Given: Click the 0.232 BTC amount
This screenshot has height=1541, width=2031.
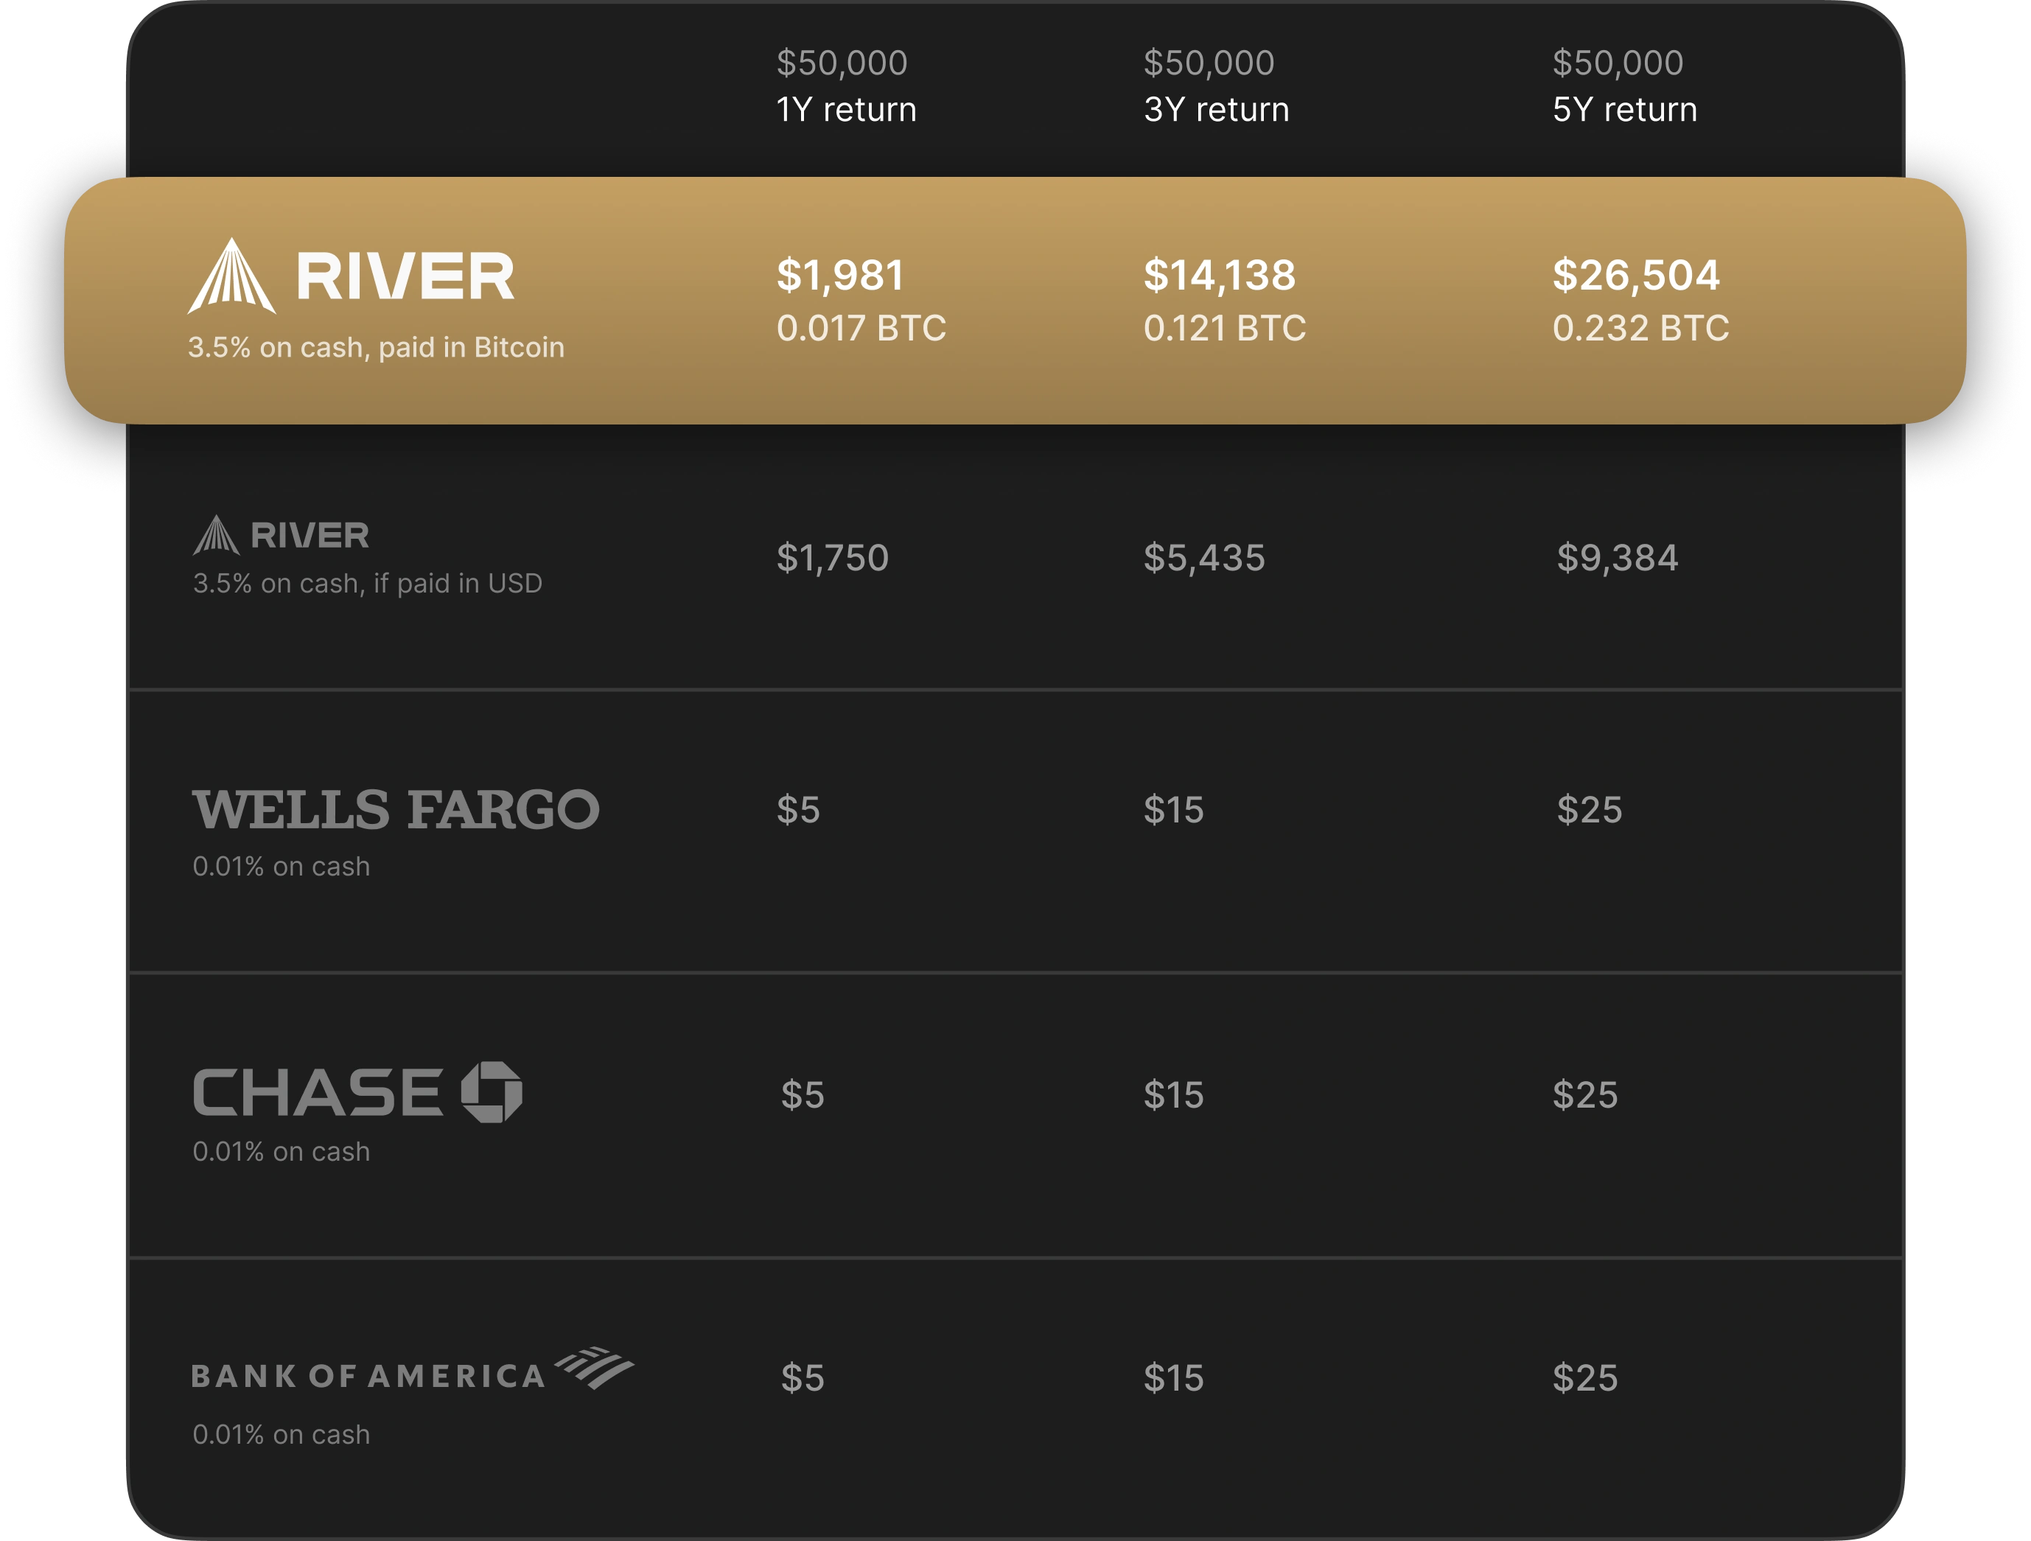Looking at the screenshot, I should click(1640, 328).
